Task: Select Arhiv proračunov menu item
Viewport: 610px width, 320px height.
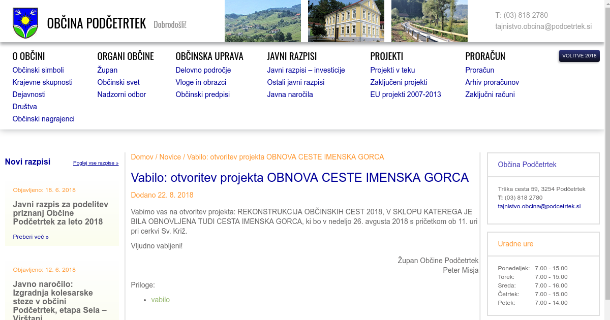Action: click(x=492, y=82)
